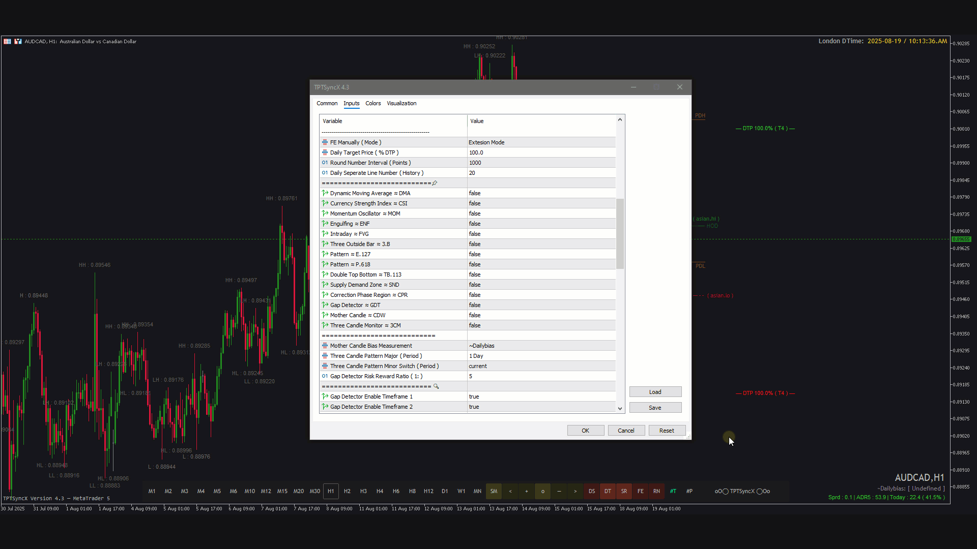Click the arrow icon of Double Top Bottom row
The height and width of the screenshot is (549, 977).
[x=325, y=274]
